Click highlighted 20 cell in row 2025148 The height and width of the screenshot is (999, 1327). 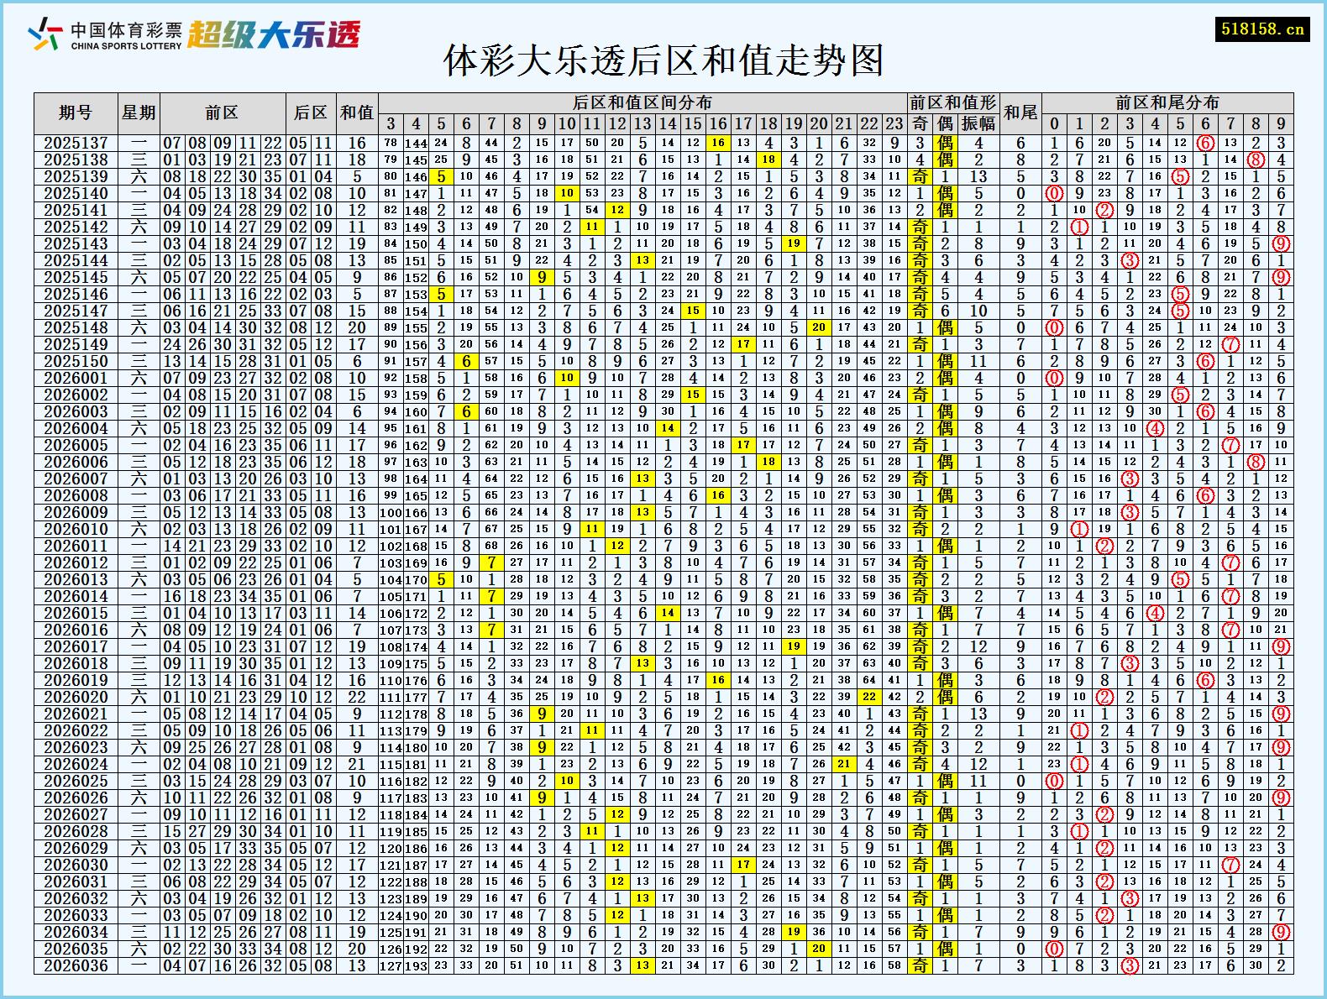(x=819, y=327)
